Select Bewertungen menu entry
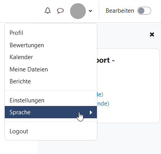Image resolution: width=161 pixels, height=154 pixels. [x=51, y=45]
